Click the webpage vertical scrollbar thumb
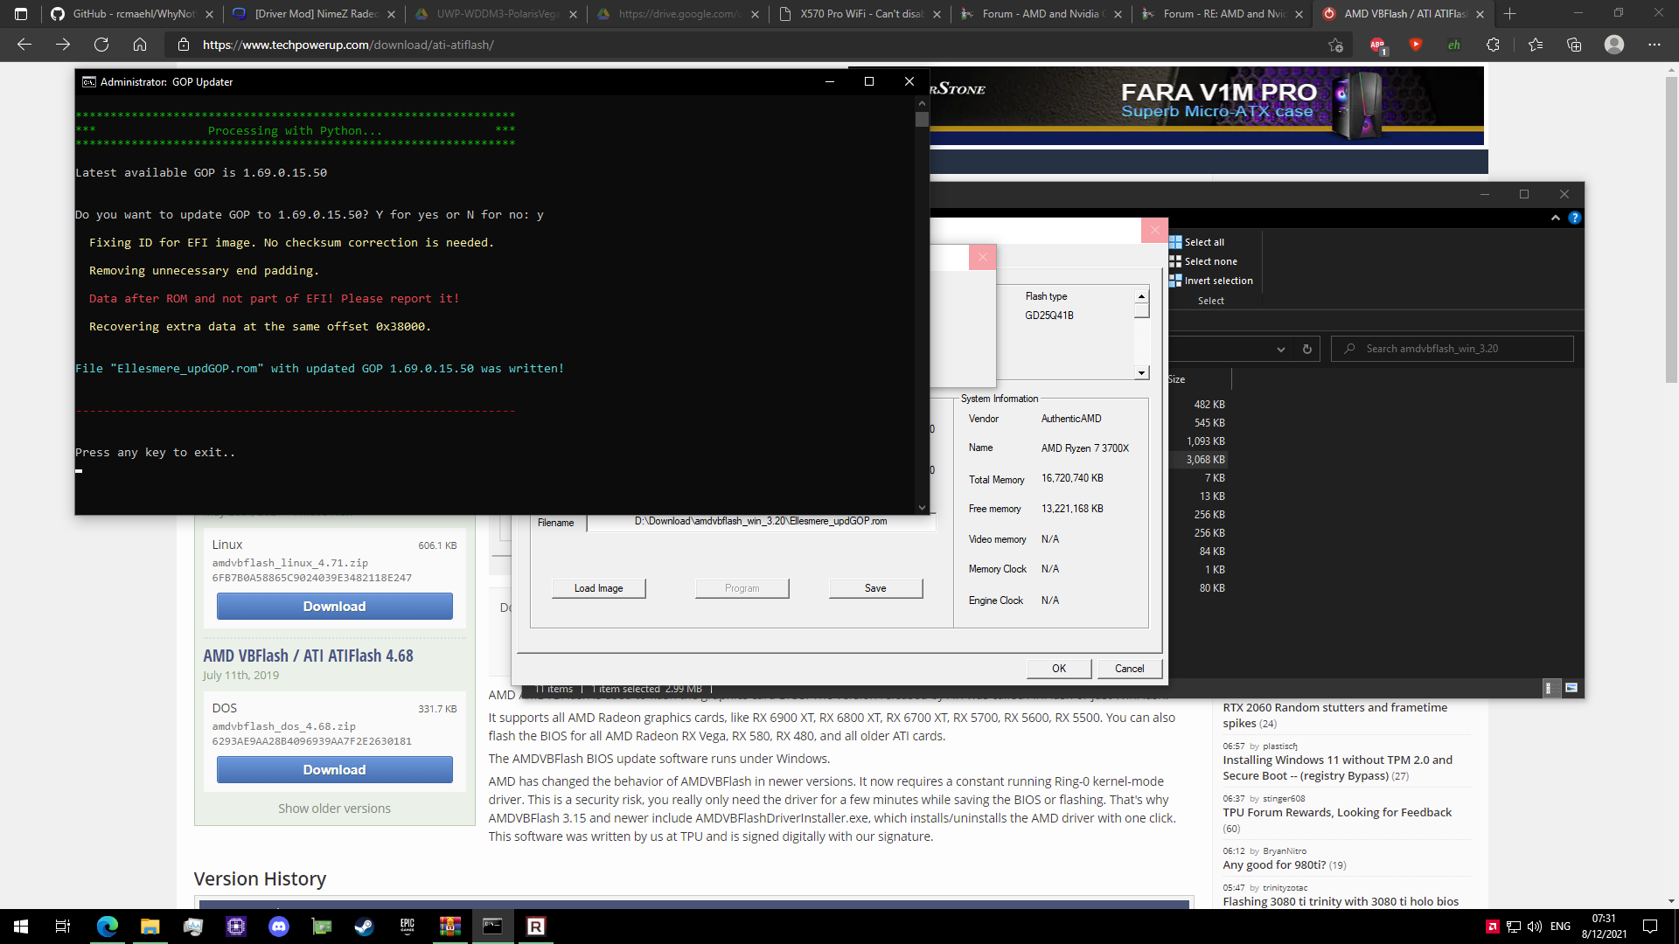 coord(1671,232)
